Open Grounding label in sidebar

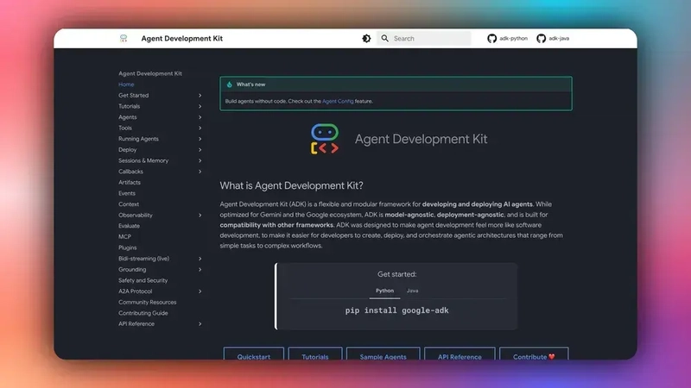pos(132,270)
